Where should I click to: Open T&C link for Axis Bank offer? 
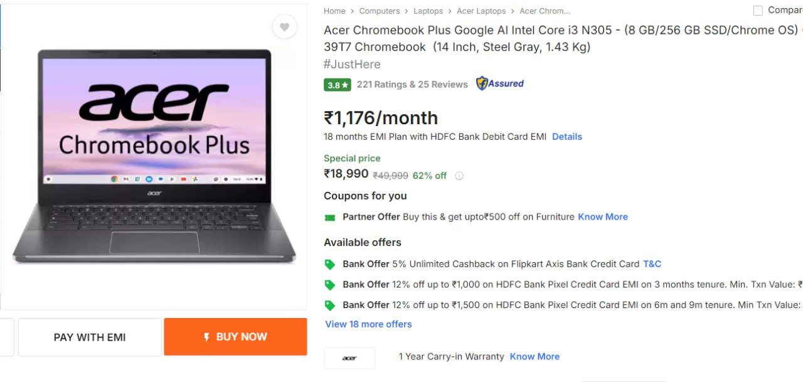point(652,264)
